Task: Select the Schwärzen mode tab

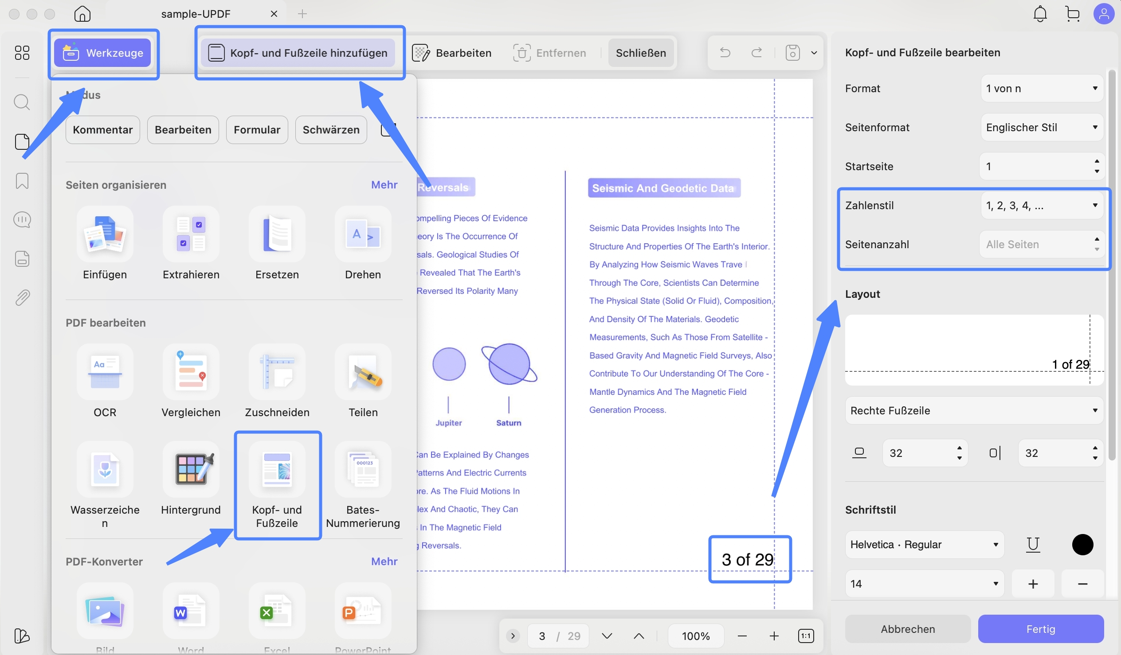Action: point(331,130)
